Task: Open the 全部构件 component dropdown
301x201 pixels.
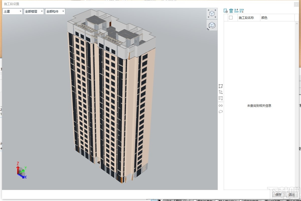Action: pos(55,11)
